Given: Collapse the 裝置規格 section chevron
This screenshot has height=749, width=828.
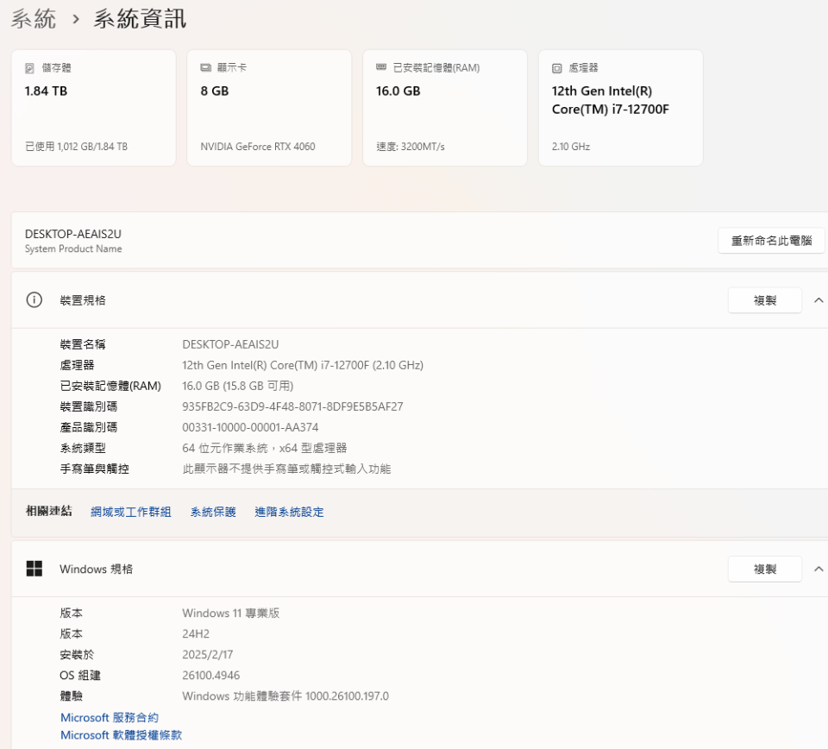Looking at the screenshot, I should coord(819,300).
